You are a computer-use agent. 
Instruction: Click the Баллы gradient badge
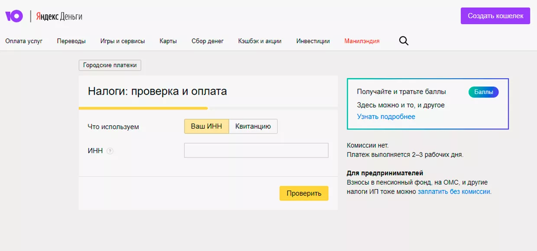(483, 92)
